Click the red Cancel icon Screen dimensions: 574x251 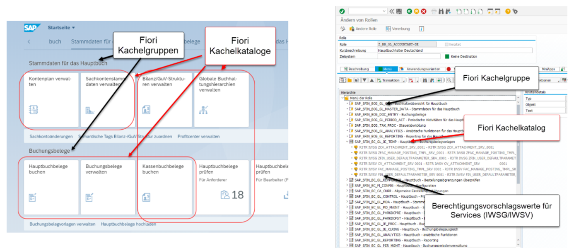[424, 11]
